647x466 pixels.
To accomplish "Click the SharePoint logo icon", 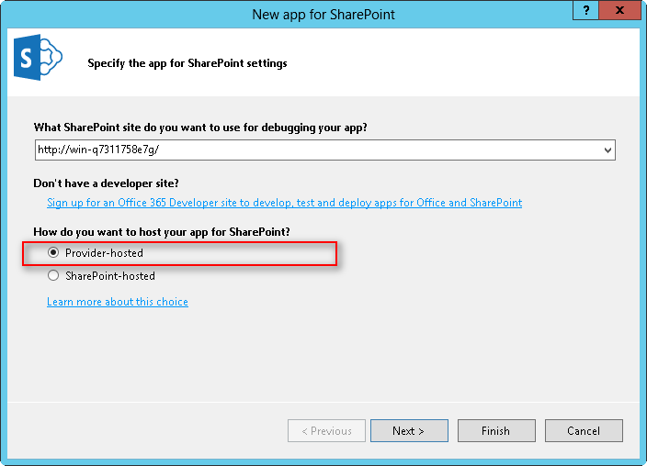I will click(x=37, y=61).
